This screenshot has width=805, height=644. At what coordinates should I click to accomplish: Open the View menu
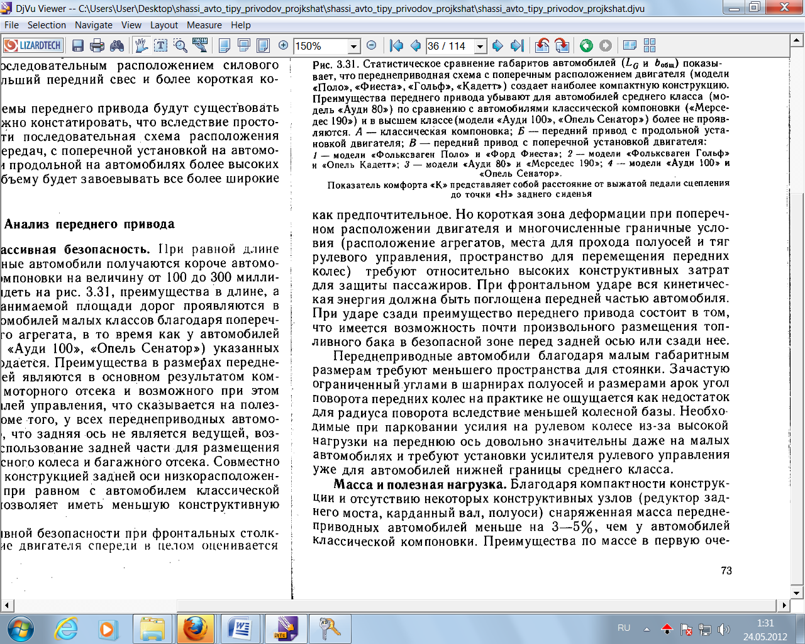tap(131, 25)
